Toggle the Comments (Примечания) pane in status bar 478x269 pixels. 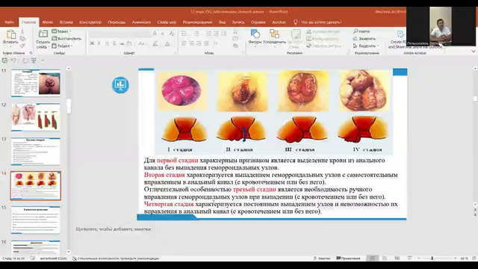(348, 259)
